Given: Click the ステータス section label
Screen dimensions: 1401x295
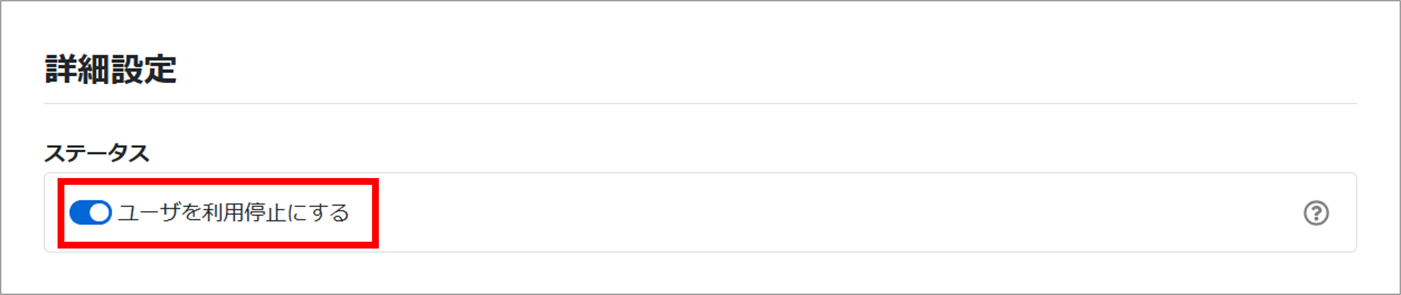Looking at the screenshot, I should coord(97,153).
